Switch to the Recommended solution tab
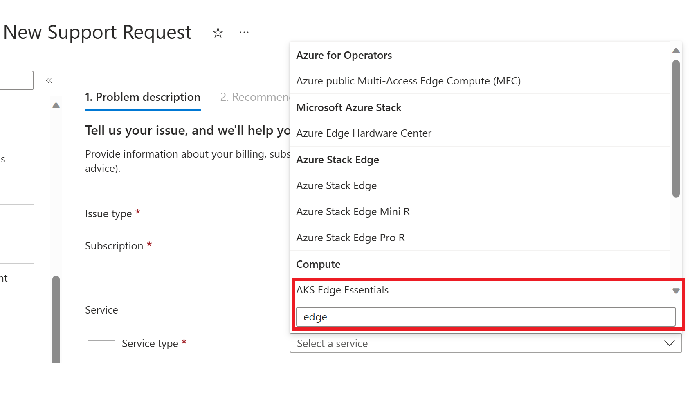 (x=254, y=97)
